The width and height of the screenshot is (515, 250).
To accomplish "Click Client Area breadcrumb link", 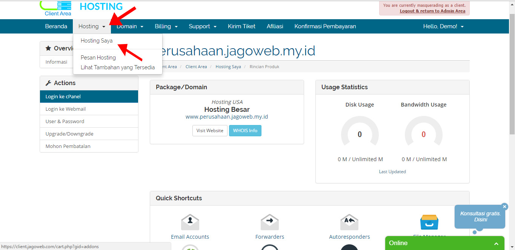I will (x=196, y=67).
